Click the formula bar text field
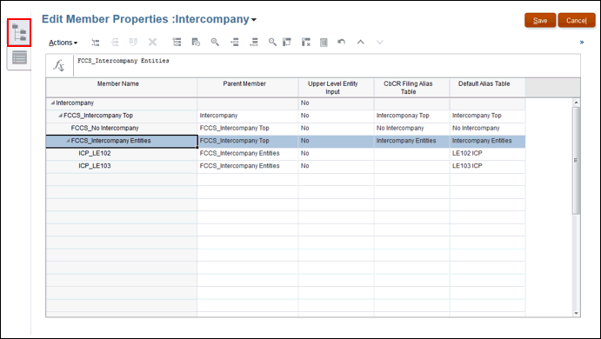 coord(326,65)
